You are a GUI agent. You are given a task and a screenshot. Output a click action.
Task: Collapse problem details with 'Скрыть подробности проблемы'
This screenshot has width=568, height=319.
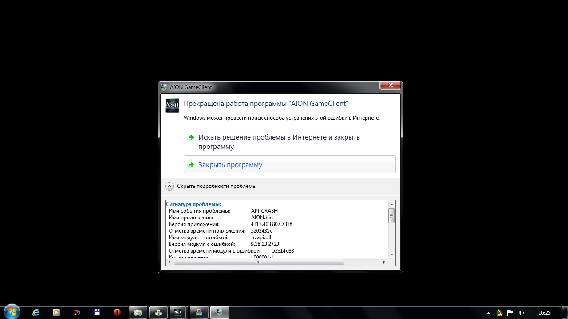211,186
